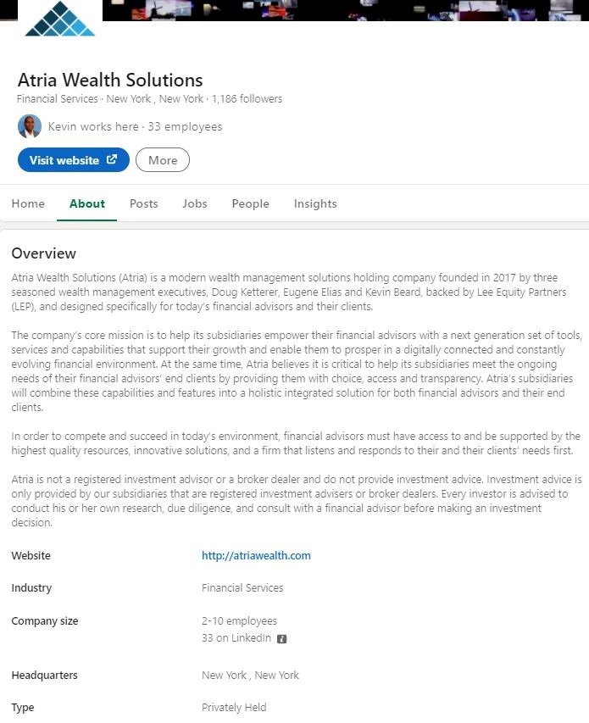This screenshot has height=723, width=589.
Task: Switch to the Posts tab
Action: pos(144,203)
